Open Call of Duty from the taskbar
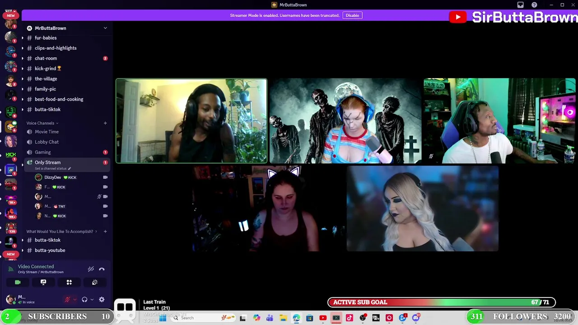Viewport: 578px width, 325px height. [376, 318]
